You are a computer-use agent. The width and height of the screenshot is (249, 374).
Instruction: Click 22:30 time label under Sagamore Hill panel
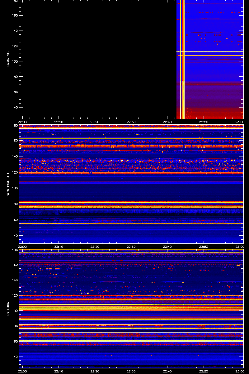click(131, 247)
